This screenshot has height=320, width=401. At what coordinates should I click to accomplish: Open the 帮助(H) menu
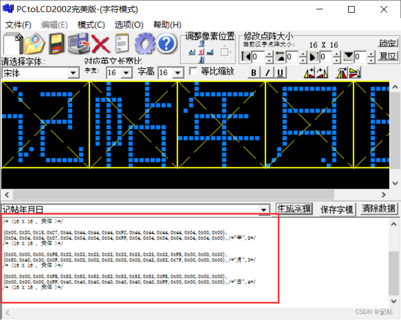point(167,25)
